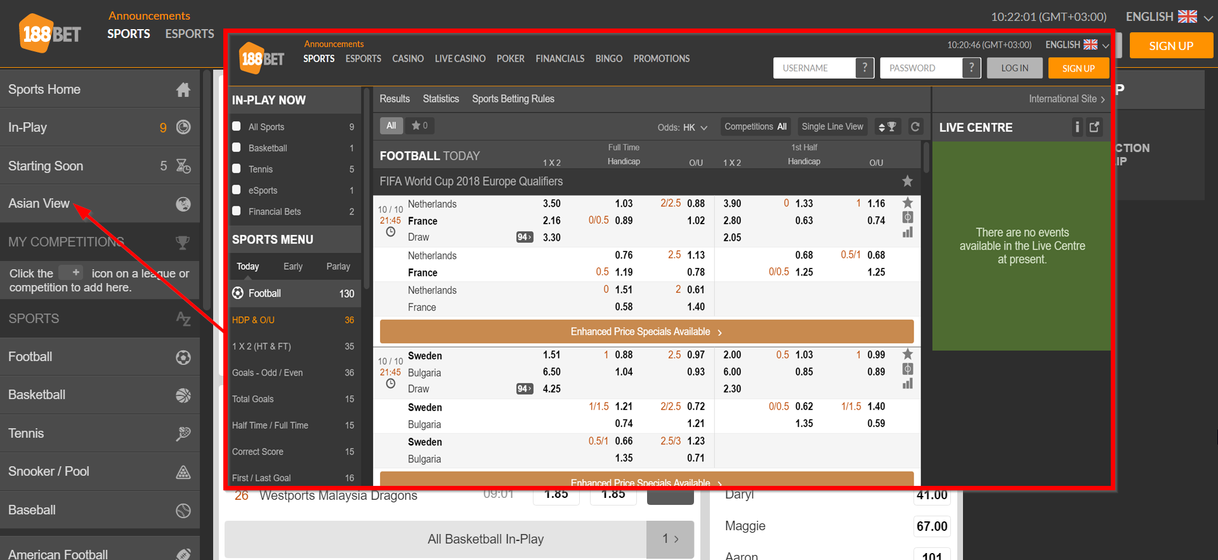Image resolution: width=1218 pixels, height=560 pixels.
Task: Open the Results link
Action: [395, 99]
